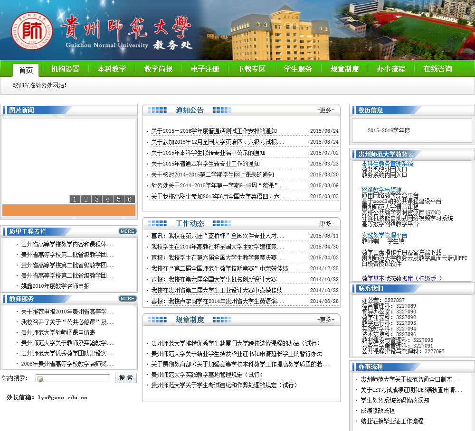Open 电子注册 navigation item
This screenshot has height=431, width=475.
pos(205,69)
